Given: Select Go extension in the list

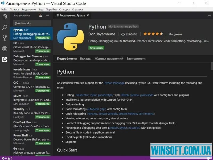Looking at the screenshot, I should 31,151.
